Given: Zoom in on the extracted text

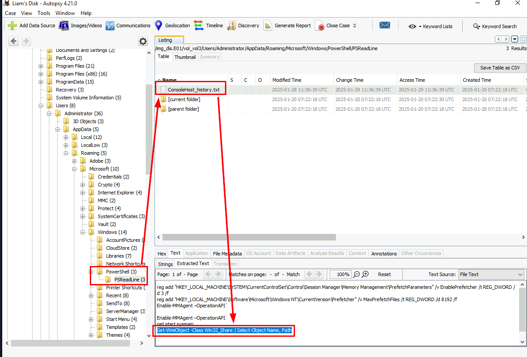Looking at the screenshot, I should (x=365, y=274).
